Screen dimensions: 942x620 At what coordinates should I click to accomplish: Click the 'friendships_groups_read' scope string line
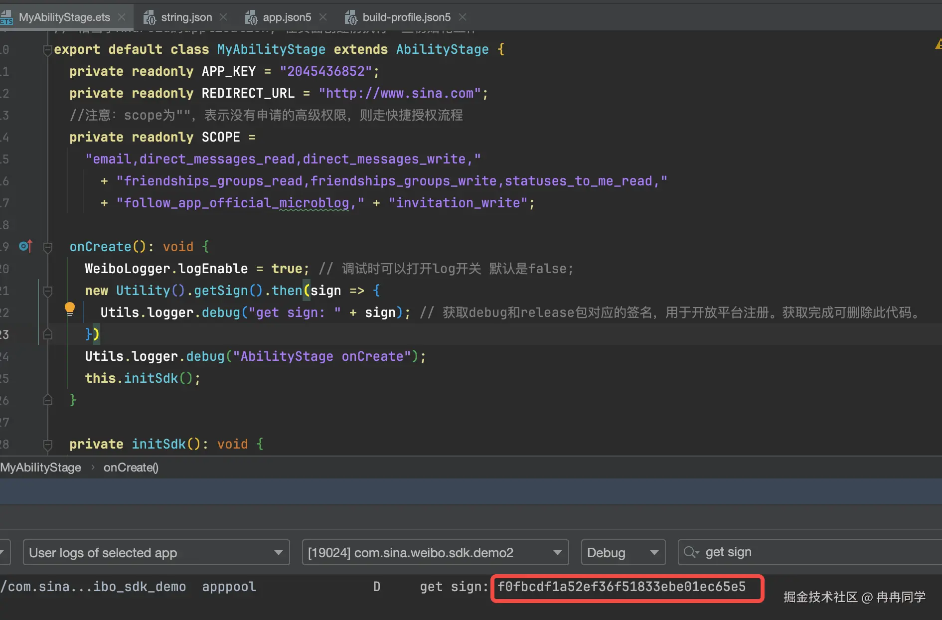(392, 181)
